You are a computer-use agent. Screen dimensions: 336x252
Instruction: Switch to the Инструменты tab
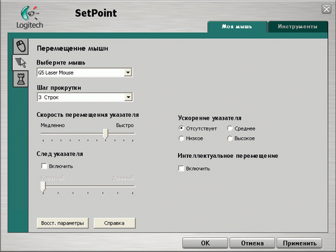[298, 27]
